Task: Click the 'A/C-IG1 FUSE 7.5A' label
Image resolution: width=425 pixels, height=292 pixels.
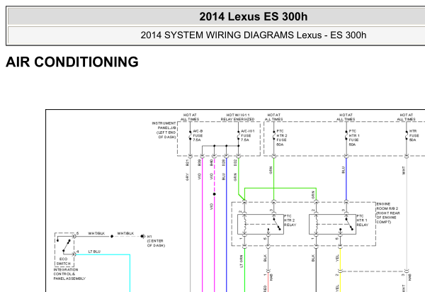Action: tap(247, 135)
